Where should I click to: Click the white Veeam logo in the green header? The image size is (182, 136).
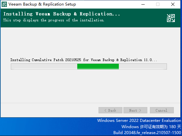tap(171, 18)
